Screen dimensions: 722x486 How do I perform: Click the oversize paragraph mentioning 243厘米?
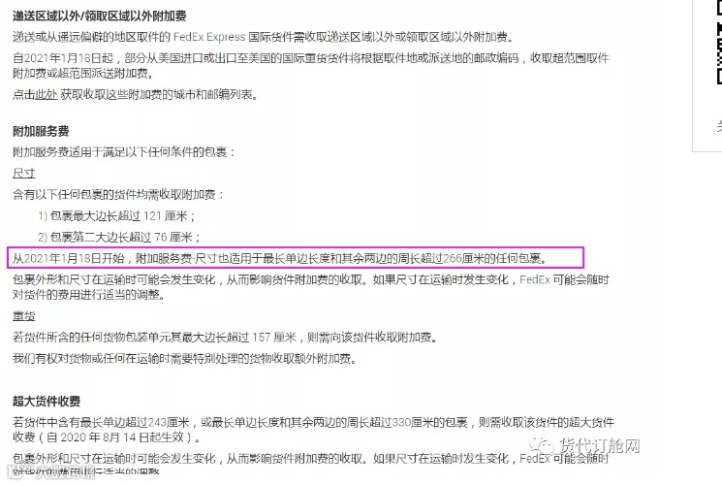(x=313, y=430)
